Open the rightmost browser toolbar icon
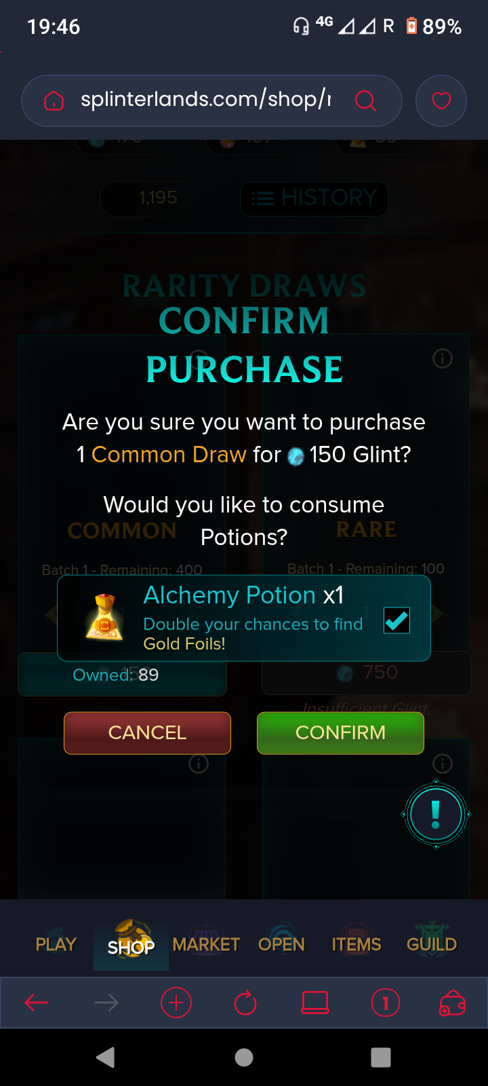This screenshot has width=488, height=1086. 452,1003
